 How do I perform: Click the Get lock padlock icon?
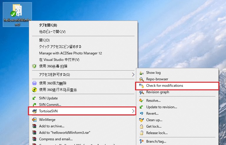[x=142, y=126]
